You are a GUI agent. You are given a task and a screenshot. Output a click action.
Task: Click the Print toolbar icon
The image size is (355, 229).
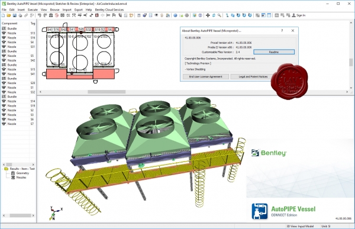(x=20, y=15)
